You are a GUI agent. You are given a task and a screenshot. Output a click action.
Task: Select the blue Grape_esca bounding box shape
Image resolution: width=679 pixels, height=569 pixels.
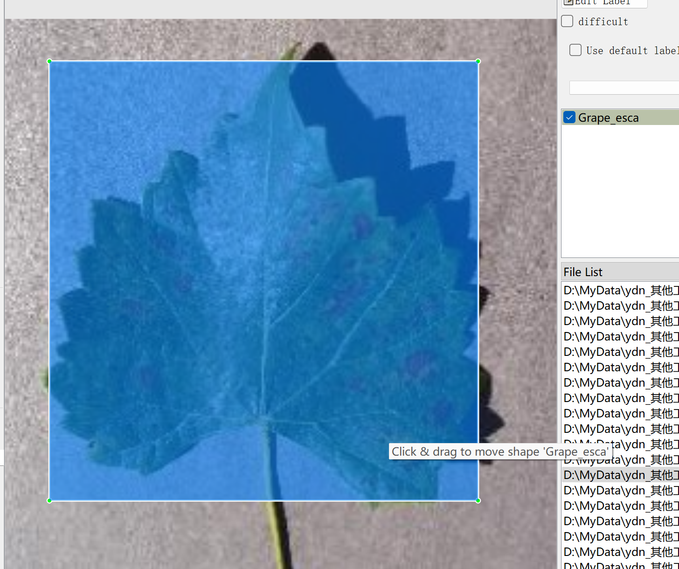pos(263,281)
